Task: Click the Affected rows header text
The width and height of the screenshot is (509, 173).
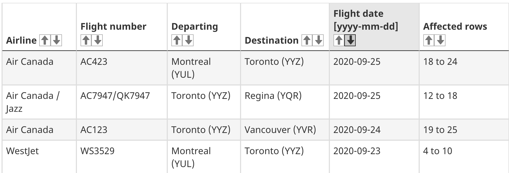Action: point(455,27)
